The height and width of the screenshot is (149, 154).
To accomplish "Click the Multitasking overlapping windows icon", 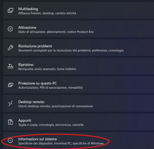I will pos(10,11).
